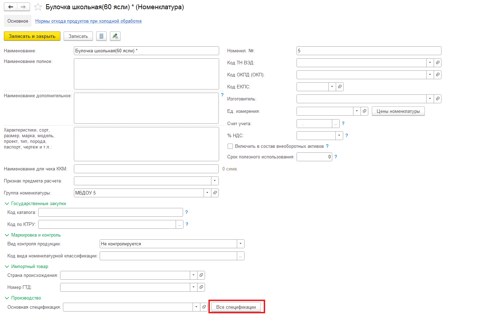This screenshot has width=492, height=314.
Task: Open Признак предмета расчета dropdown list
Action: [x=215, y=181]
